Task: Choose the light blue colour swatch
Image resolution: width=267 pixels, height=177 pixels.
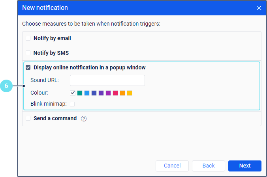Action: [x=87, y=93]
